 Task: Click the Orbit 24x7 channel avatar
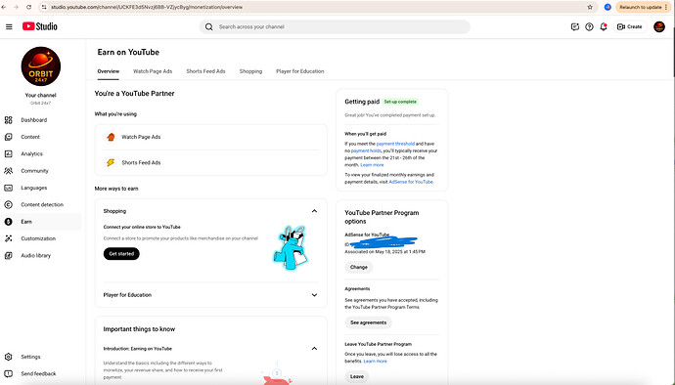tap(41, 66)
